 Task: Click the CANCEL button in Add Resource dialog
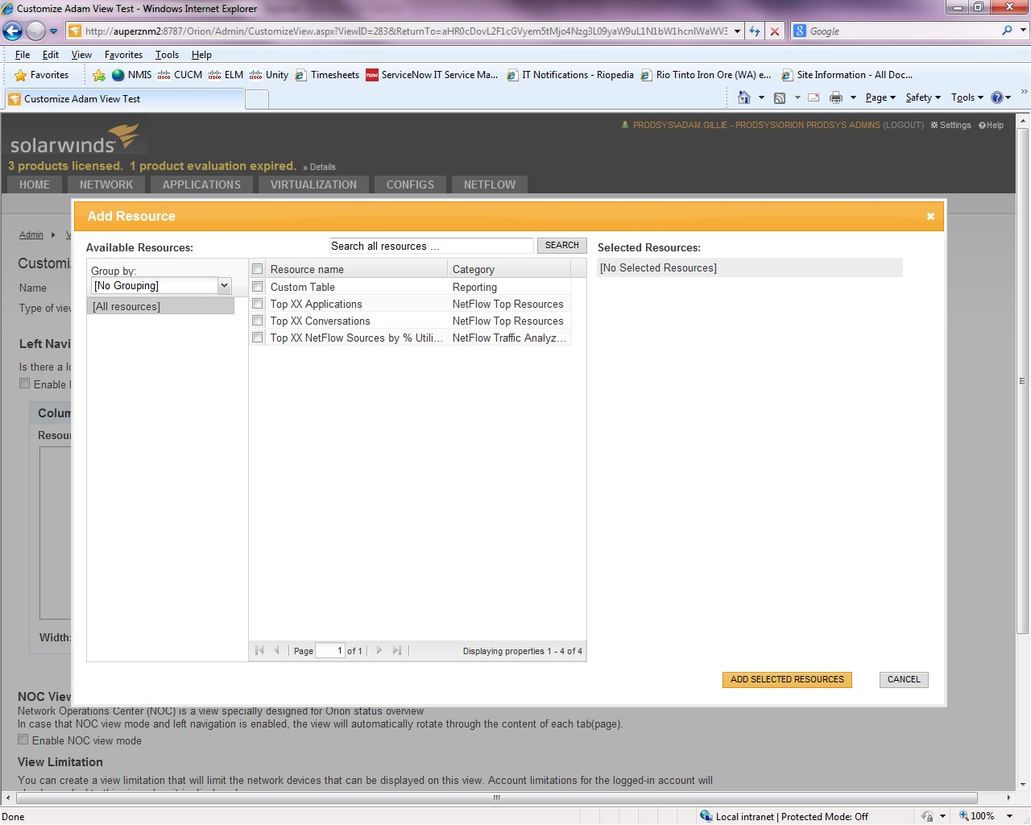(x=903, y=679)
